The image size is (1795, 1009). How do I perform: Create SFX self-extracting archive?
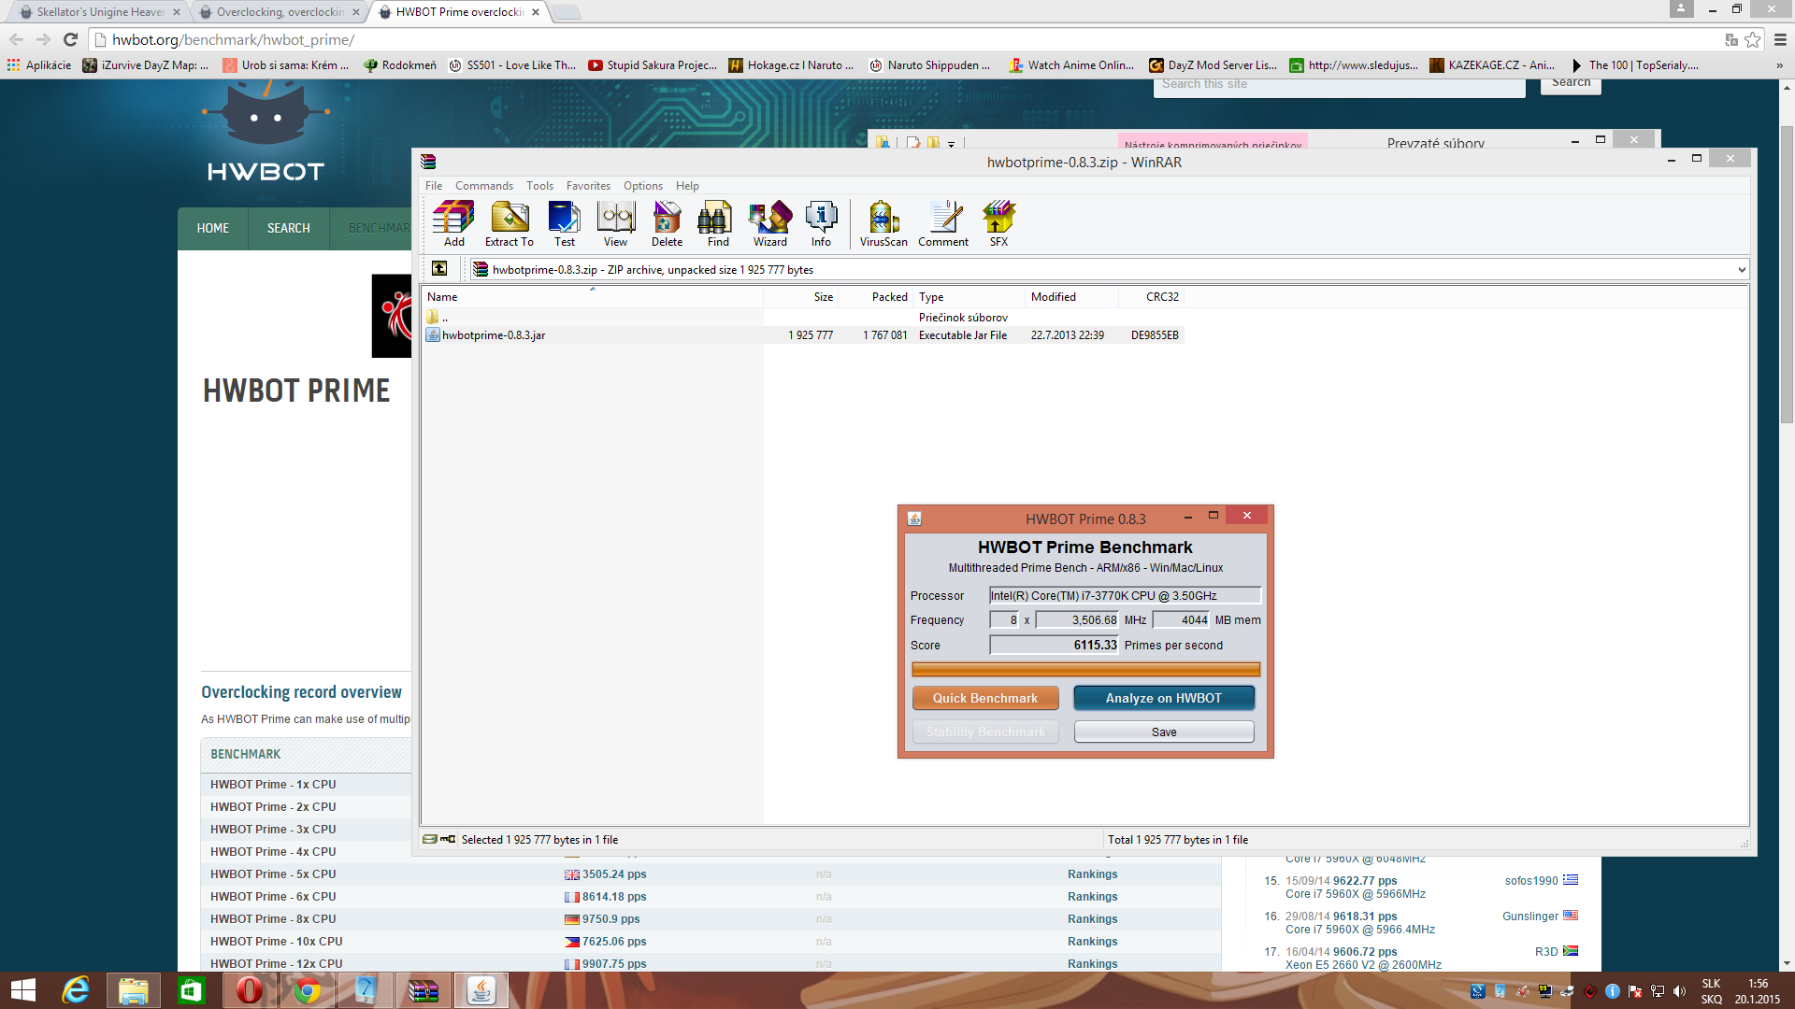click(998, 223)
